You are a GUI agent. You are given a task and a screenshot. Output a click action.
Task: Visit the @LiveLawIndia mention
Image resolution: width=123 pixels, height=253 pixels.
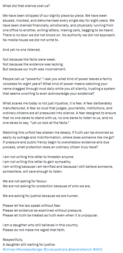click(55, 249)
